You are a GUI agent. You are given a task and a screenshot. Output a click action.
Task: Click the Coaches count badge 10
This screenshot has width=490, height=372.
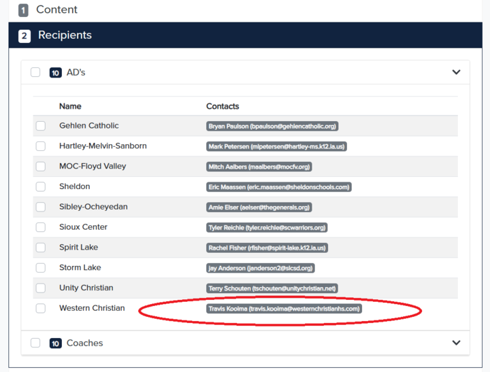click(x=56, y=343)
